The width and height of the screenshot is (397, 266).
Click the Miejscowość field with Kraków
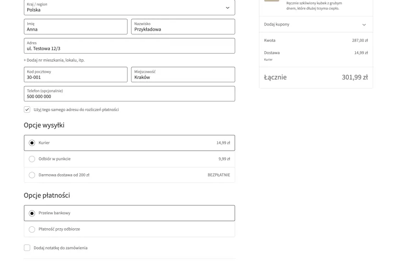click(183, 75)
